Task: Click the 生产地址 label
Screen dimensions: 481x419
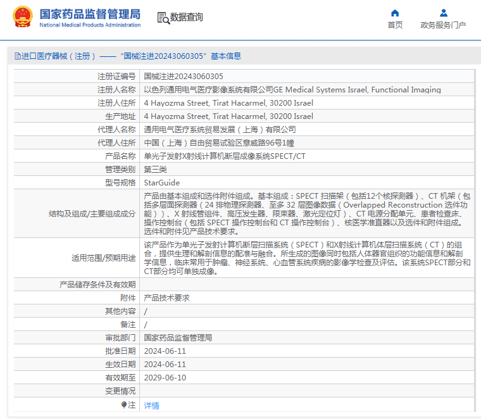Action: click(120, 116)
